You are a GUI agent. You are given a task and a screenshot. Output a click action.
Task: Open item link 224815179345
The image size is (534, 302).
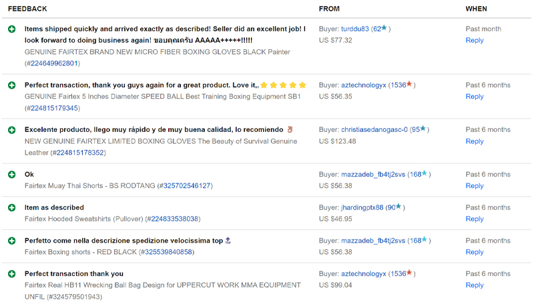point(54,108)
